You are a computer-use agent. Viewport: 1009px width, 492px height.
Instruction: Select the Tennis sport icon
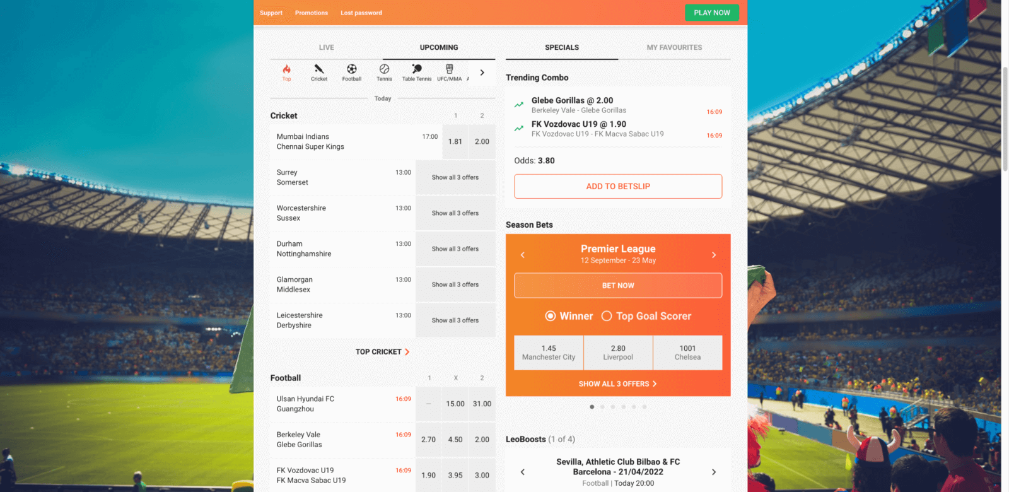click(x=384, y=73)
